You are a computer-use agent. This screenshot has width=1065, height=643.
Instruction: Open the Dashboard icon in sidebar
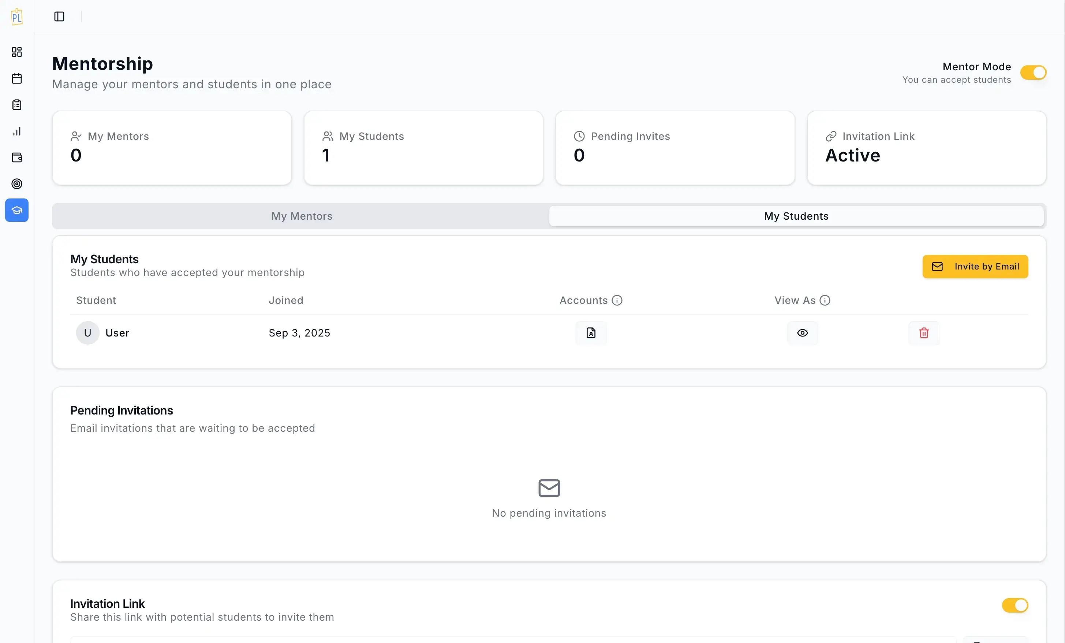[x=16, y=52]
